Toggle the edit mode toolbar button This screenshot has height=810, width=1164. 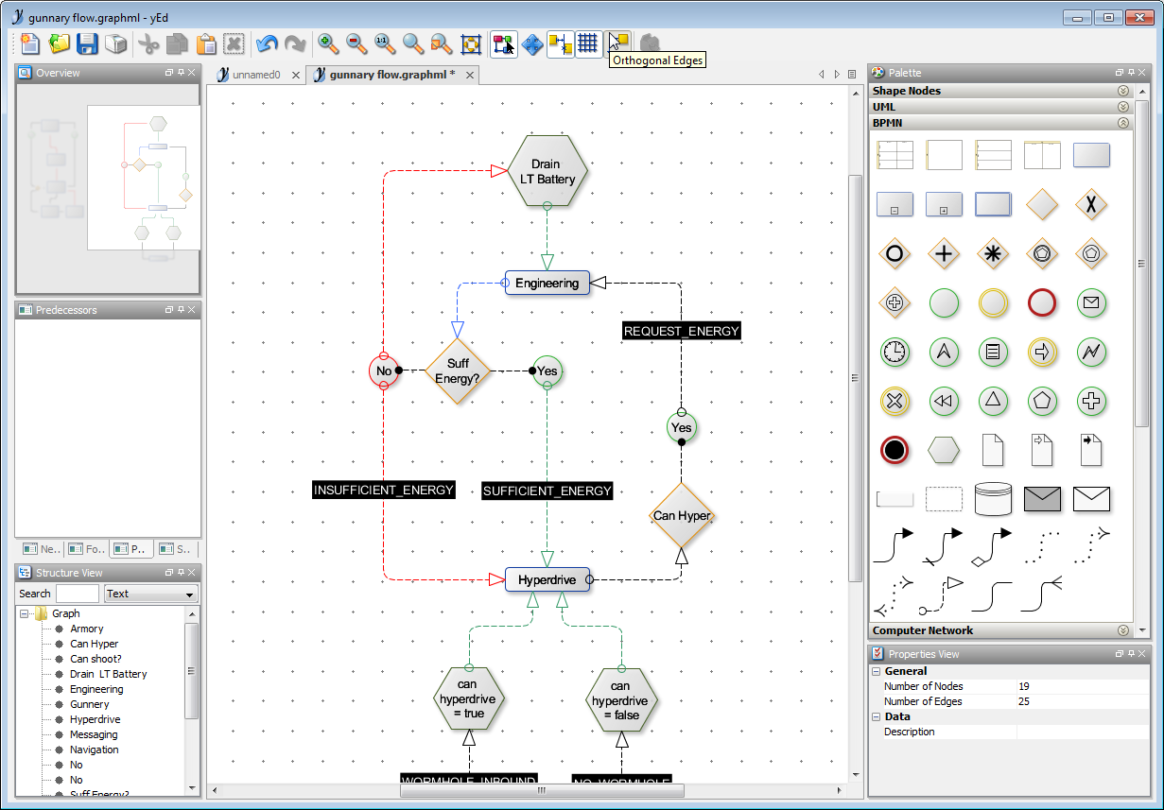click(x=503, y=43)
